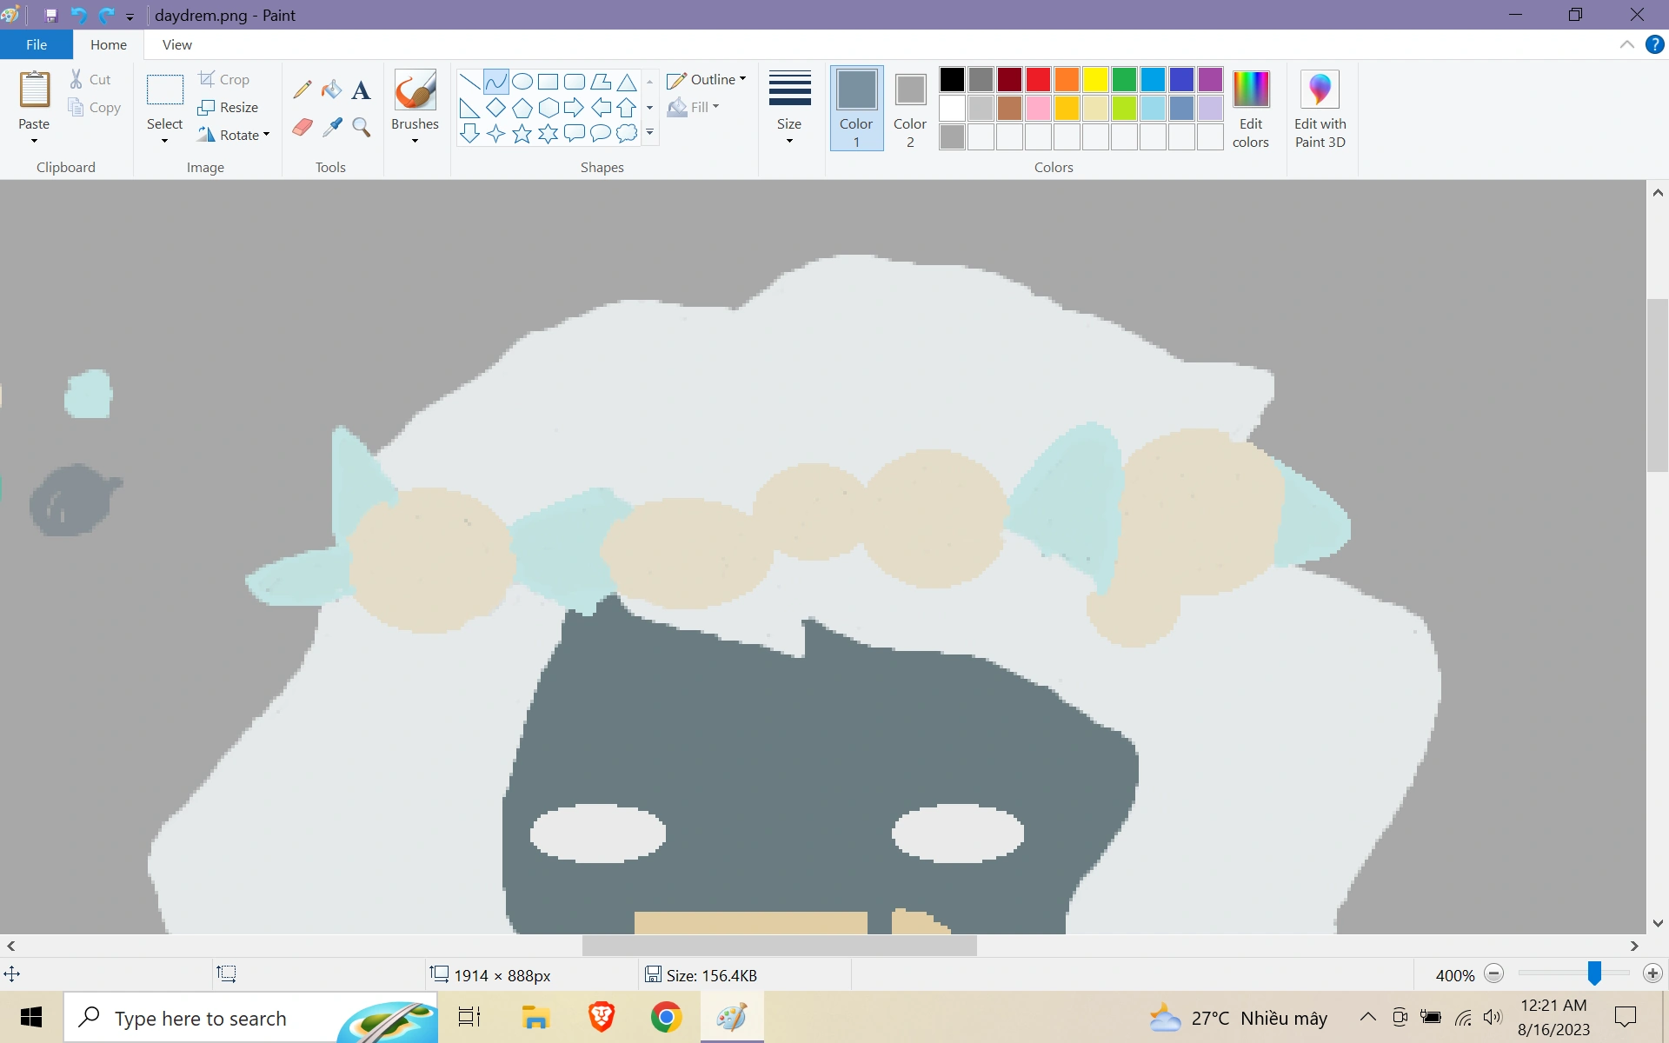Activate the Color 1 swatch
This screenshot has width=1669, height=1043.
pyautogui.click(x=856, y=109)
